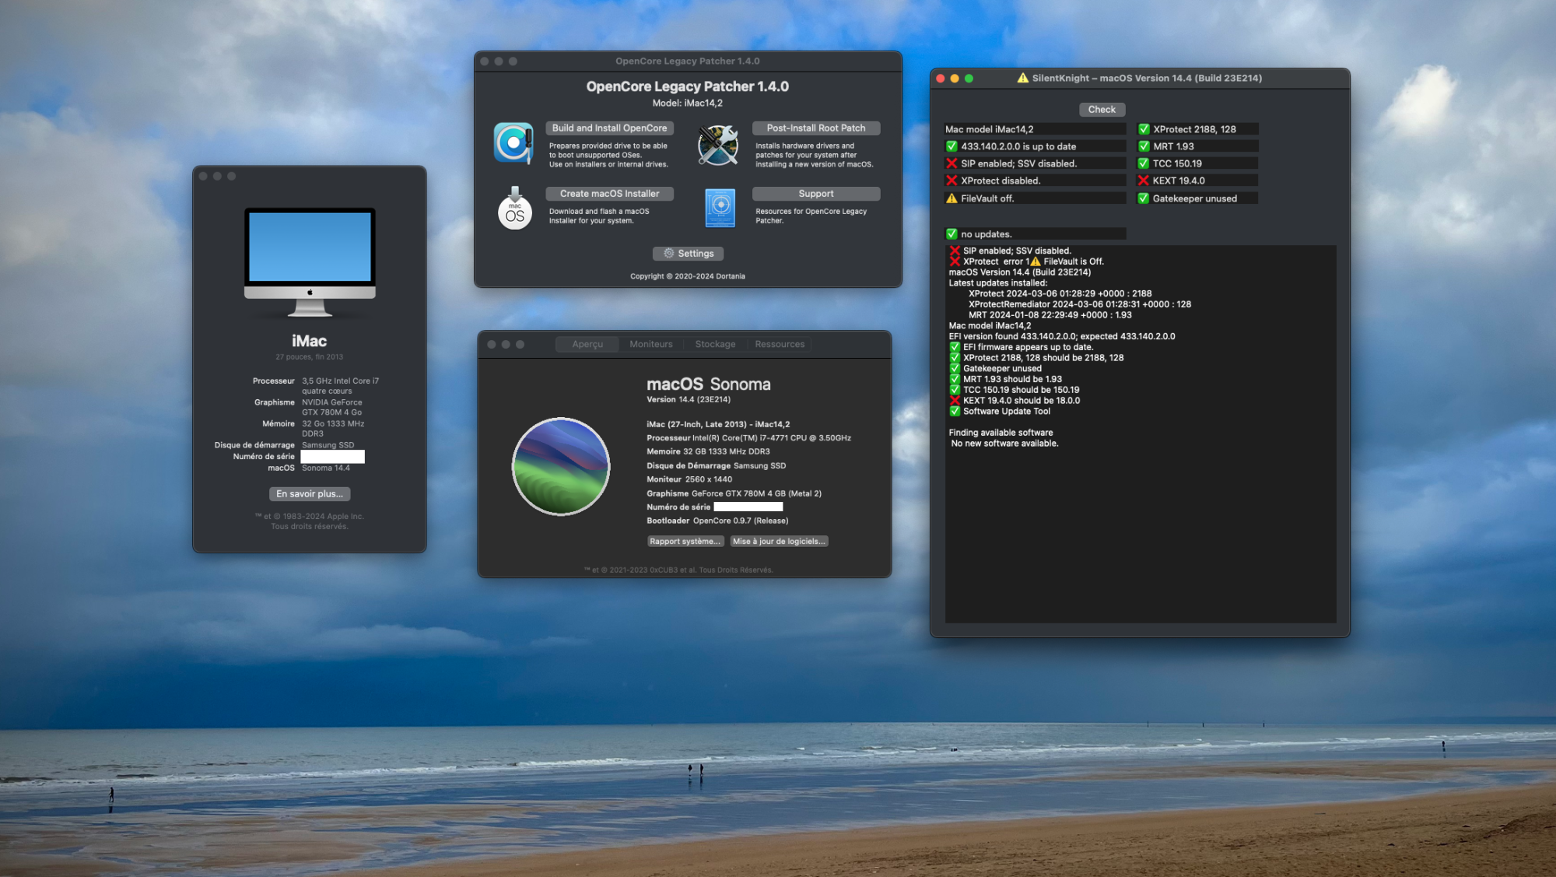1556x877 pixels.
Task: Click the Support blue document icon
Action: [x=720, y=208]
